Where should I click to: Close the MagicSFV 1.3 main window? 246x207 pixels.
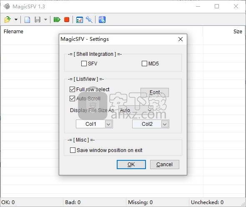(236, 6)
